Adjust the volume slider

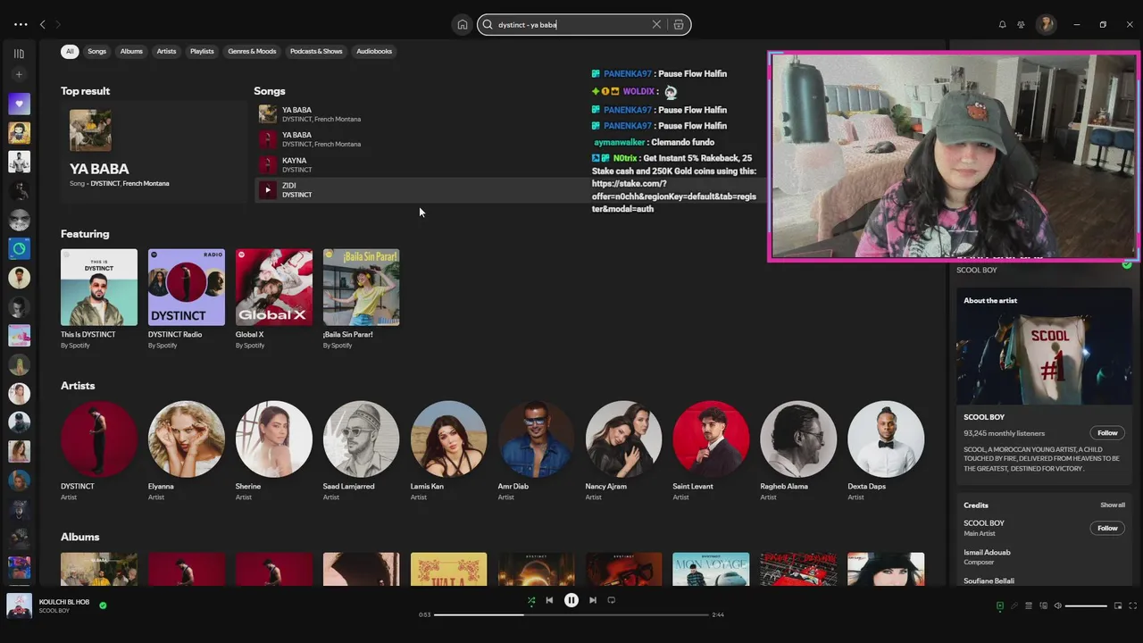(1086, 605)
